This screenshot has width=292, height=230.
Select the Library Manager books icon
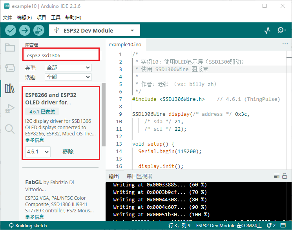(10, 88)
